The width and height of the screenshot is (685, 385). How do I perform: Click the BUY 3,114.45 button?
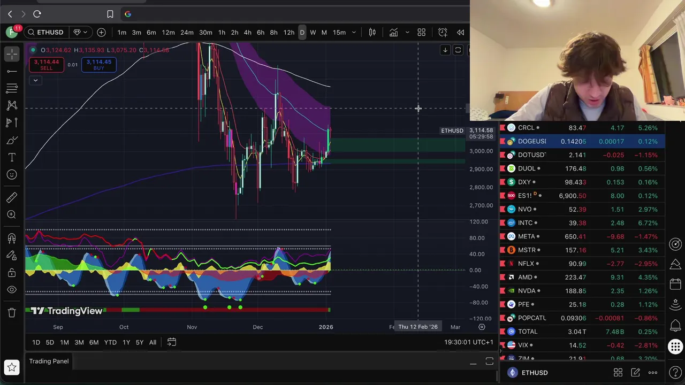point(99,65)
